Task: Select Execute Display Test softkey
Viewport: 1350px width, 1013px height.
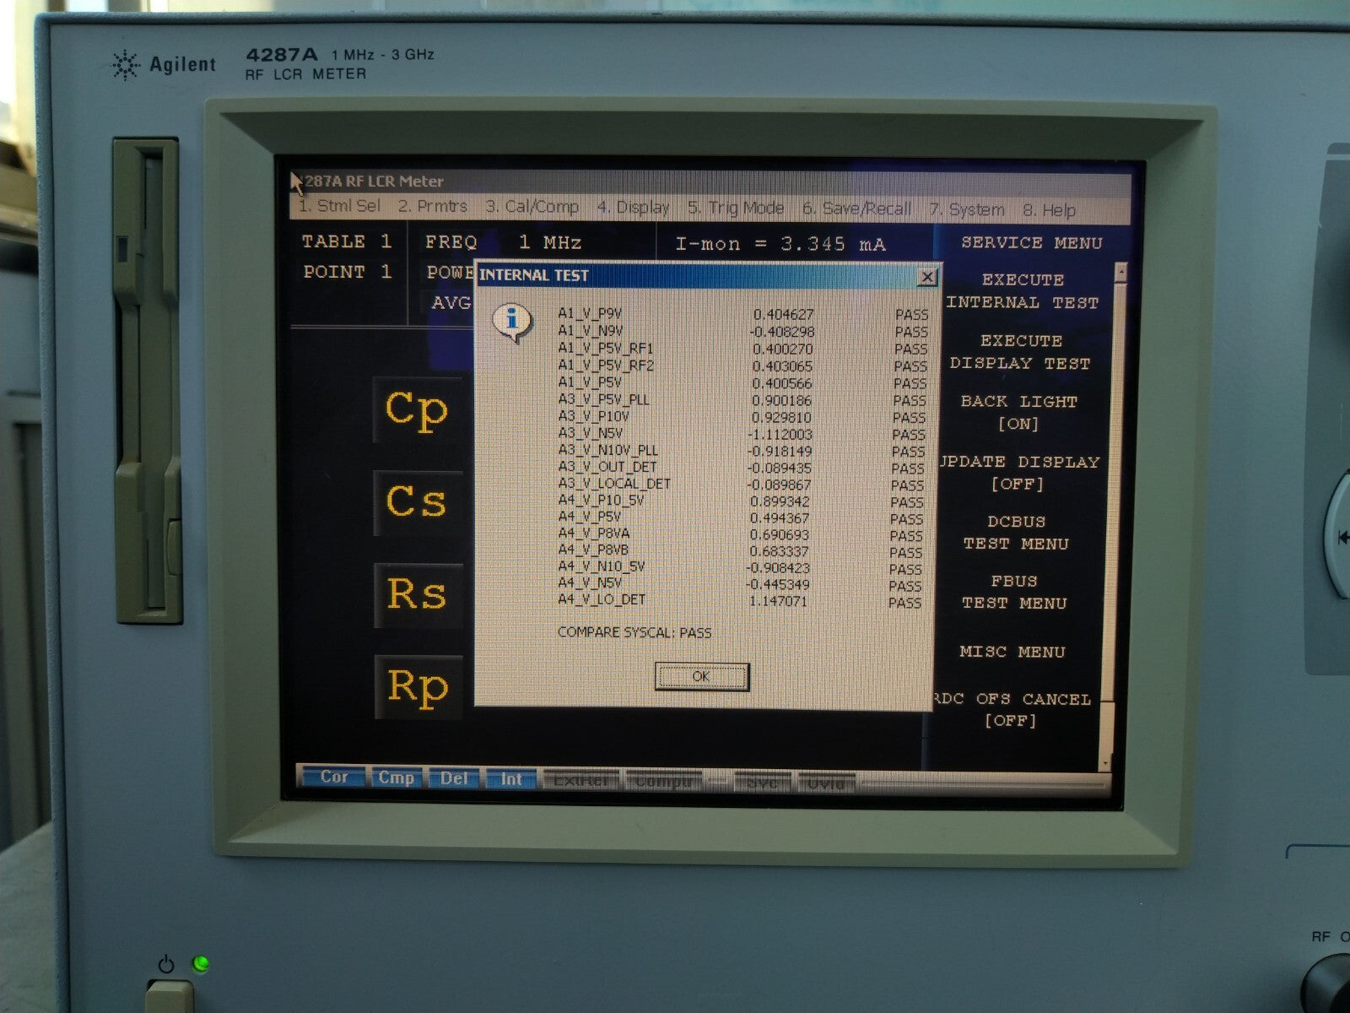Action: pos(1020,352)
